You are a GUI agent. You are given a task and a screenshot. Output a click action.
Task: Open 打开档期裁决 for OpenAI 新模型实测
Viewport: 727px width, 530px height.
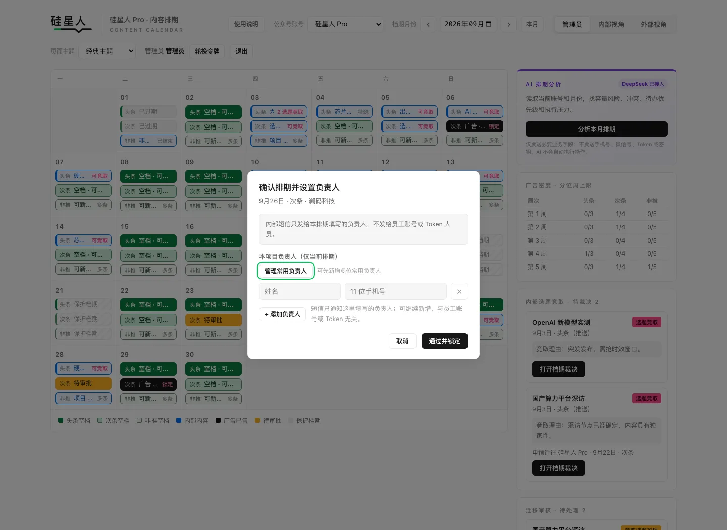pos(558,369)
